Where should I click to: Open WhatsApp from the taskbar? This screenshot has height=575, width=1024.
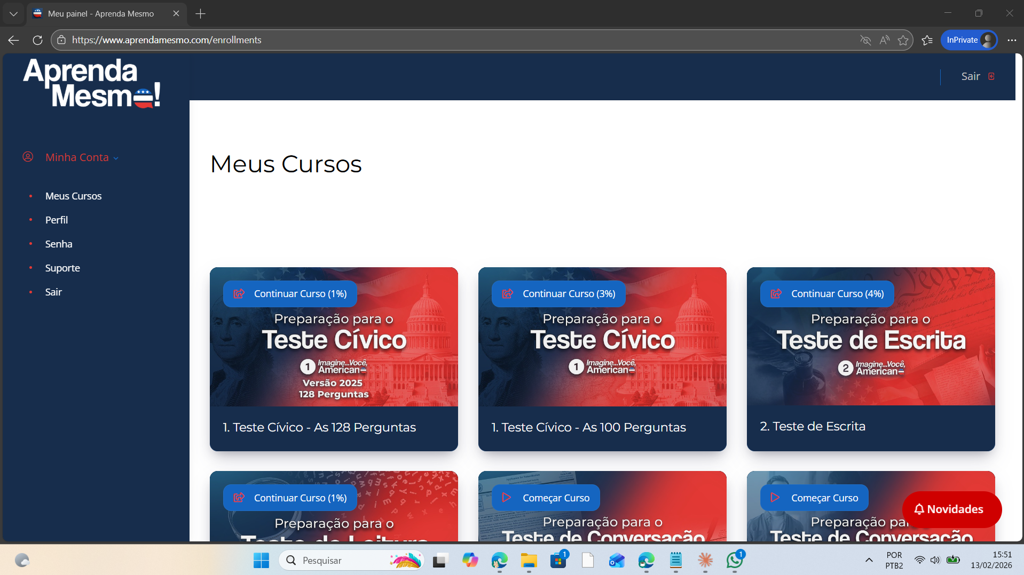(x=734, y=560)
